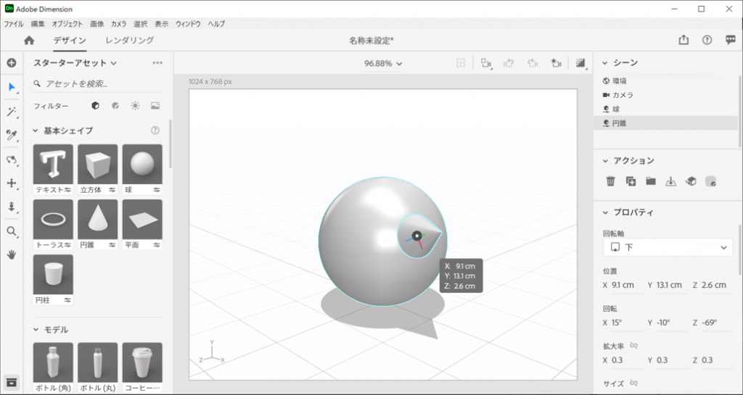Viewport: 743px width, 395px height.
Task: Open the オブジェクト menu
Action: click(67, 24)
